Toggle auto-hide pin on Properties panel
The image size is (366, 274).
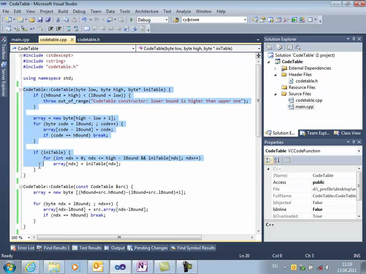click(x=354, y=142)
